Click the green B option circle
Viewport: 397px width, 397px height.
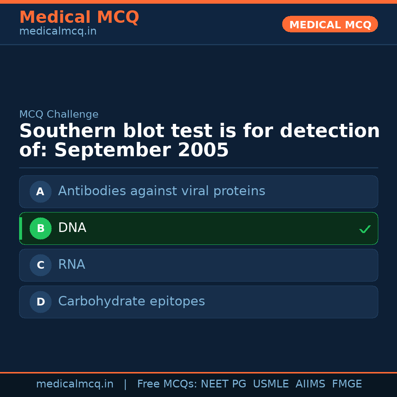(40, 228)
